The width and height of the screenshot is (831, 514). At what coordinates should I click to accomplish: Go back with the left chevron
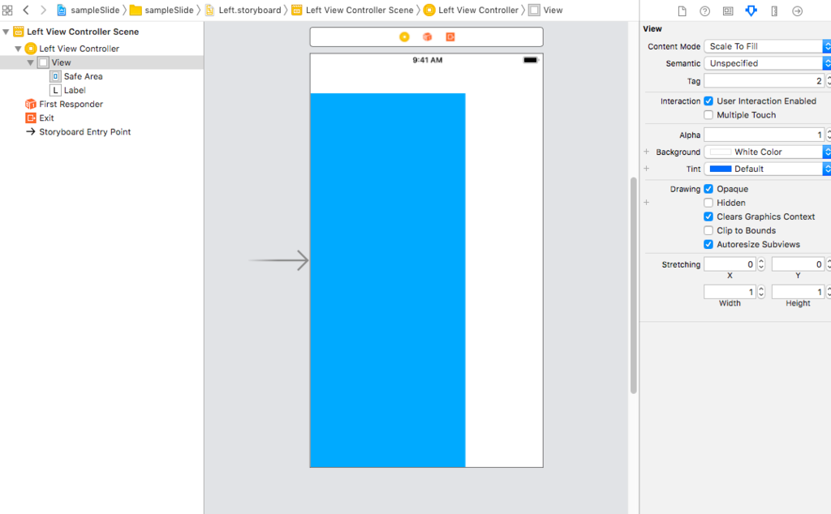coord(26,10)
